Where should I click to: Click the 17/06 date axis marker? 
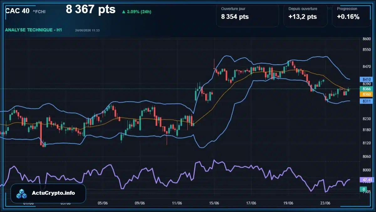pos(251,203)
